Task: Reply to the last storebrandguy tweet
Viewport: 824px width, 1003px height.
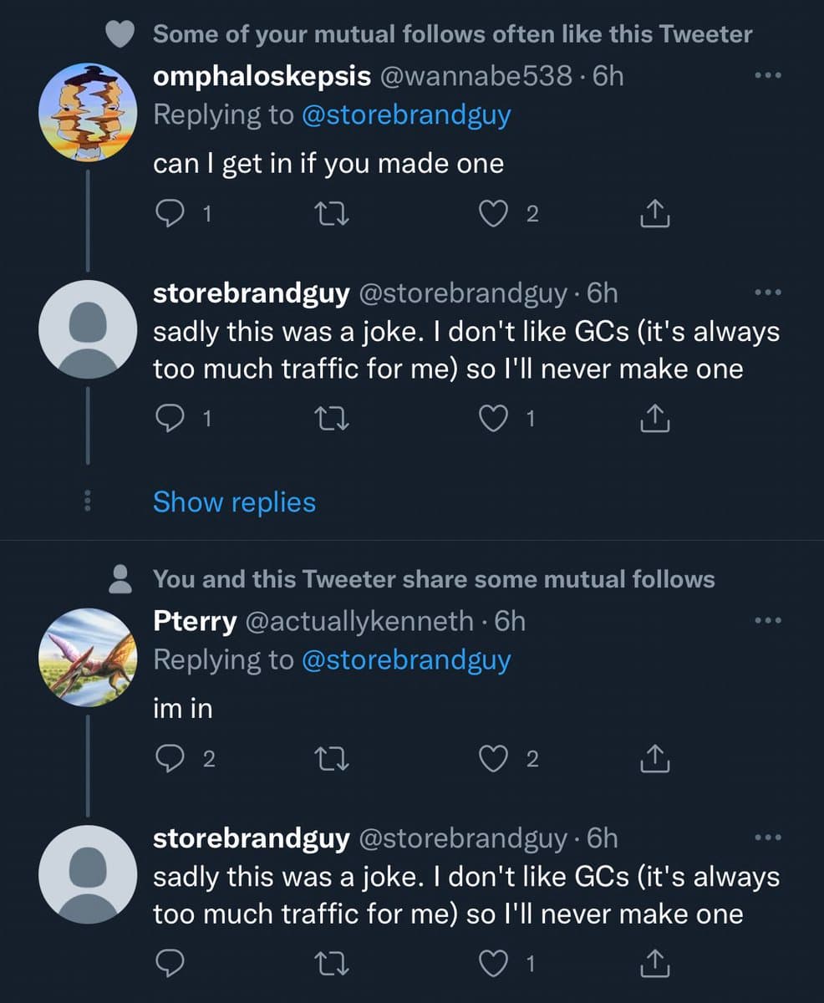Action: [x=170, y=965]
